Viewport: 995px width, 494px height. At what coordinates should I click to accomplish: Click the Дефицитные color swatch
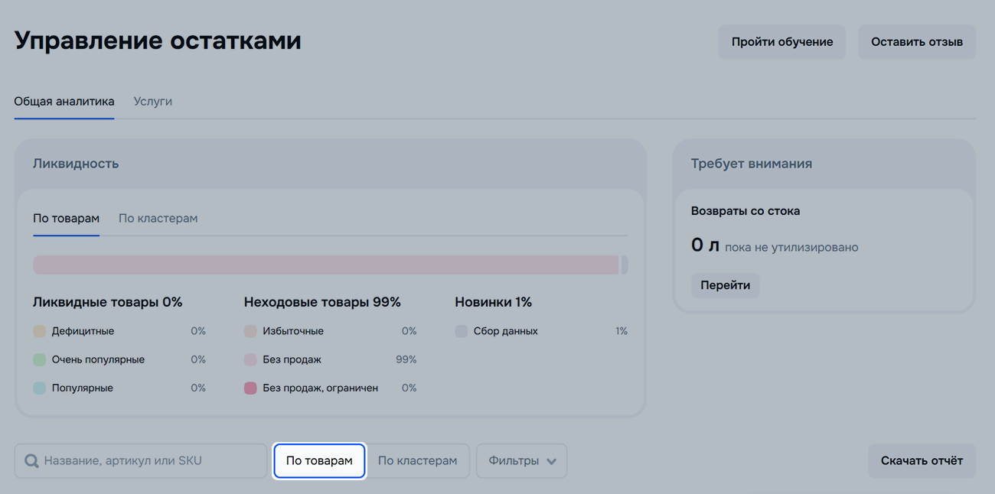(40, 331)
